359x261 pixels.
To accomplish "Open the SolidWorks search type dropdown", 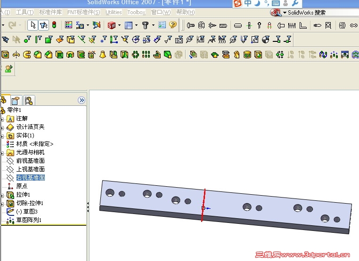I will click(x=285, y=13).
